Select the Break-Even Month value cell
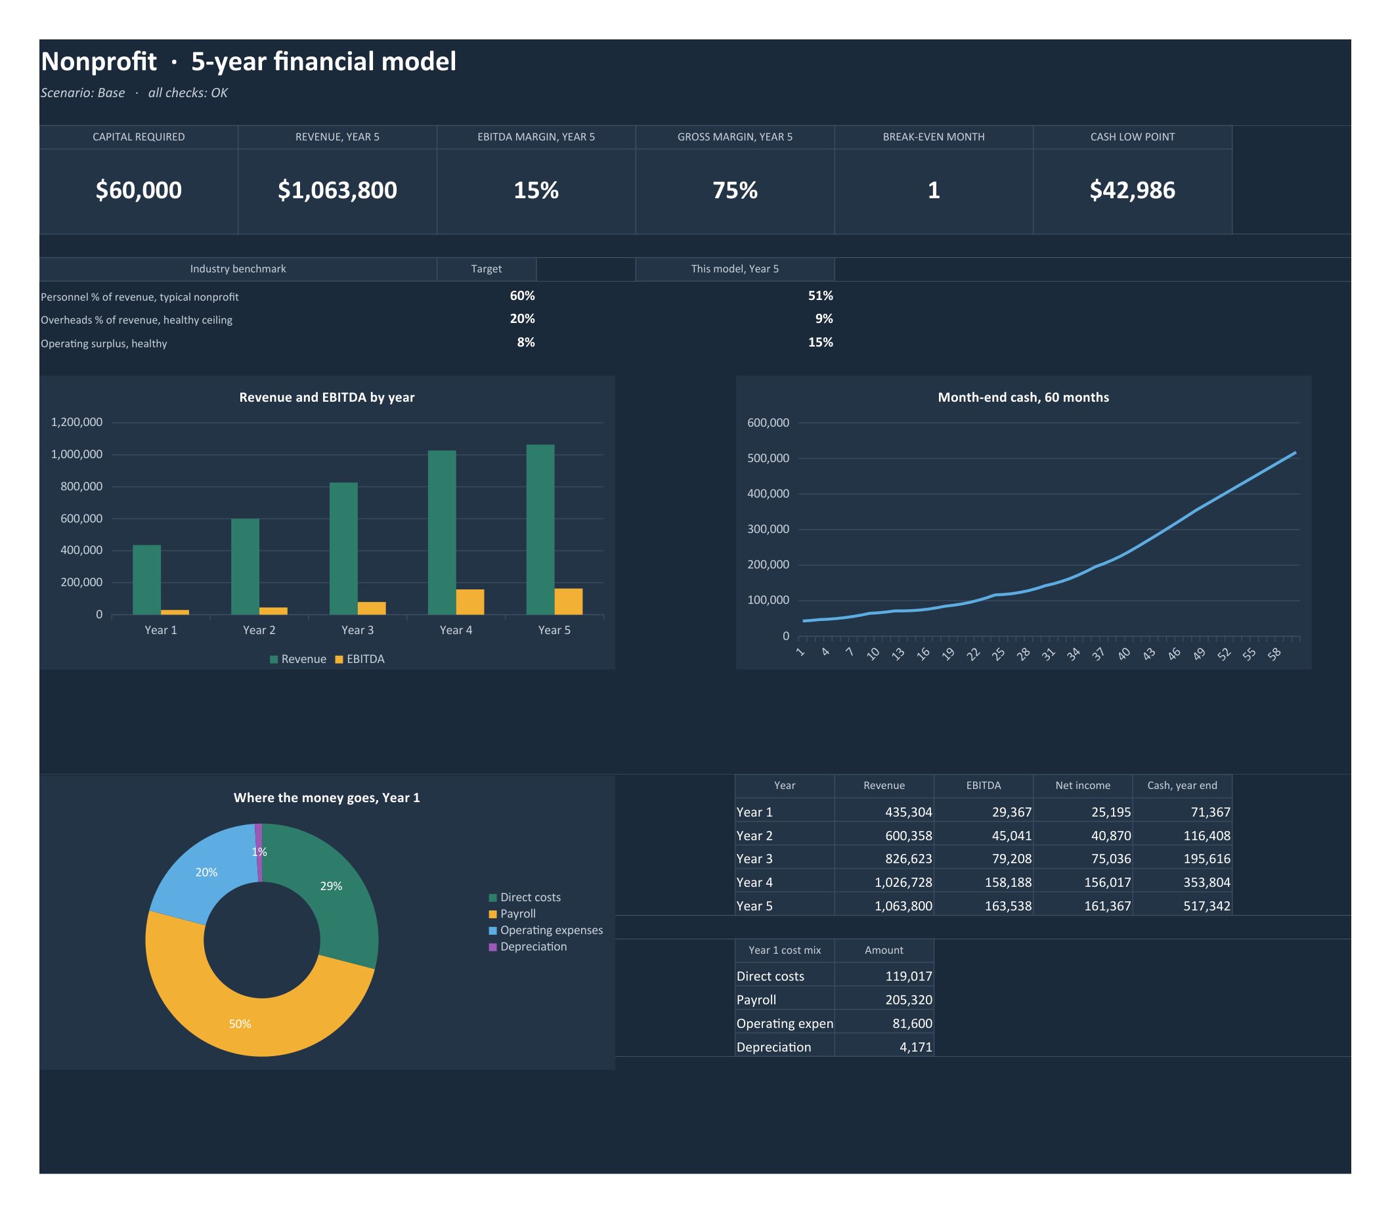Screen dimensions: 1392x1215 [934, 190]
